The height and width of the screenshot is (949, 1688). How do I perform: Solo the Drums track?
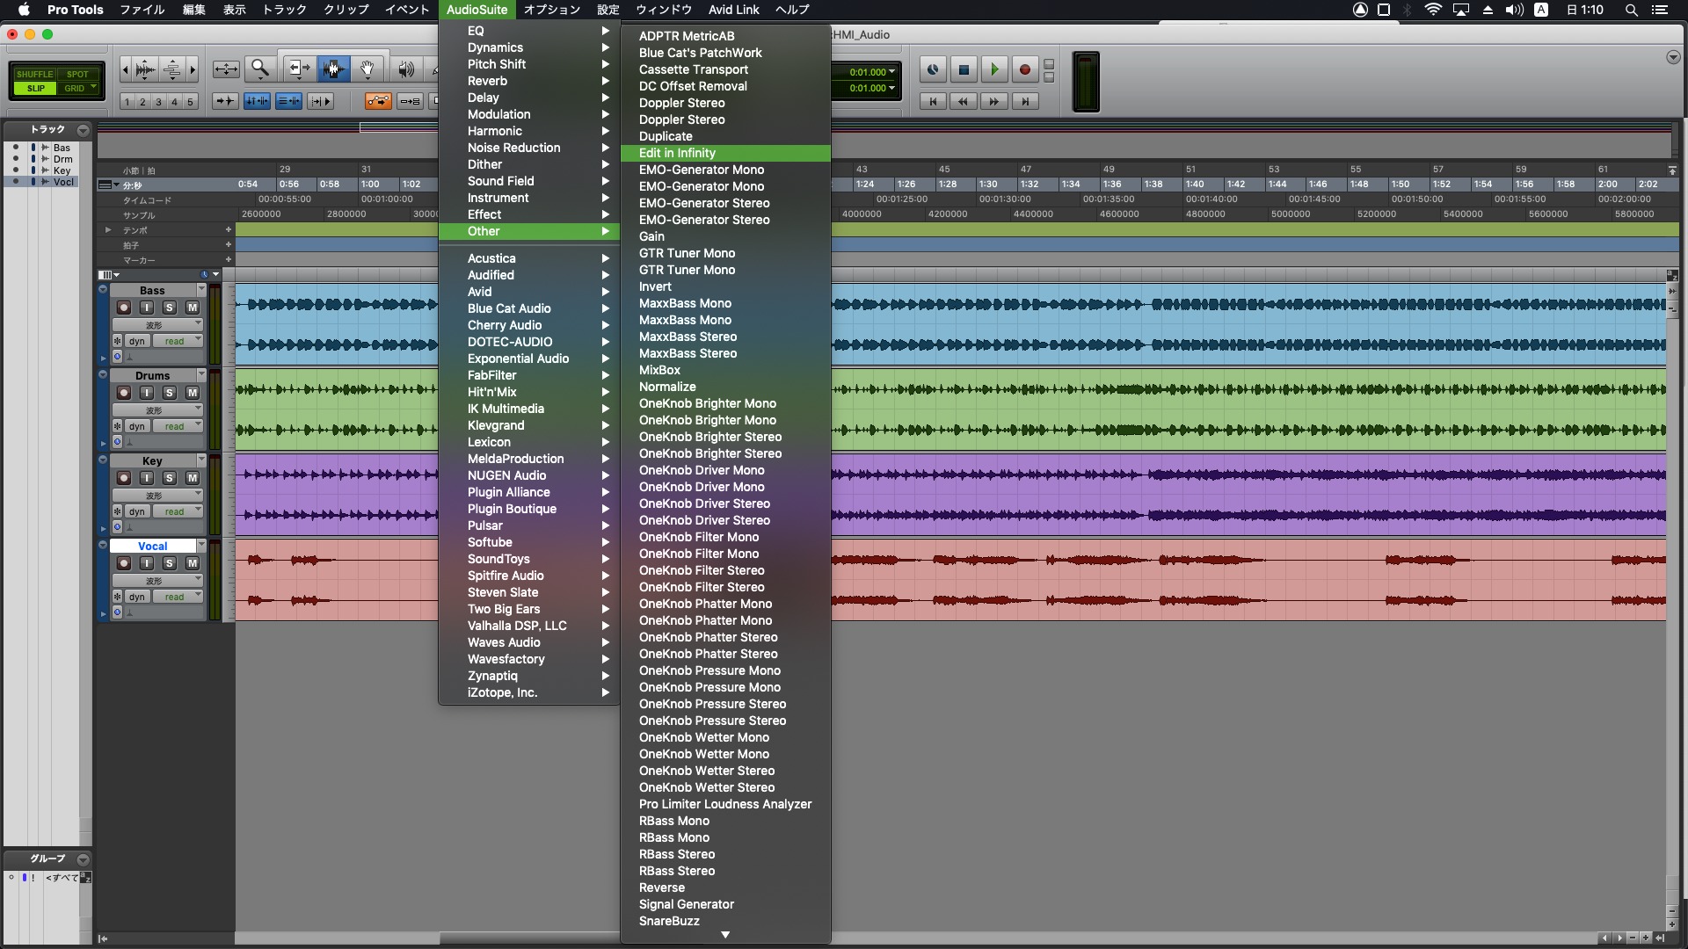click(x=170, y=393)
